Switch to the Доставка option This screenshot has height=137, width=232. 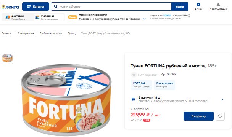pyautogui.click(x=17, y=17)
